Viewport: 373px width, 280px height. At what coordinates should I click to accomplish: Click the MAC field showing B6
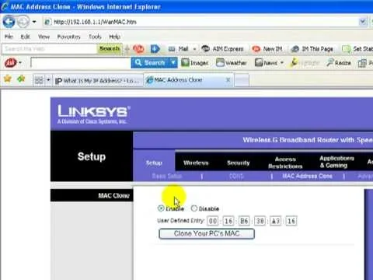pos(244,221)
